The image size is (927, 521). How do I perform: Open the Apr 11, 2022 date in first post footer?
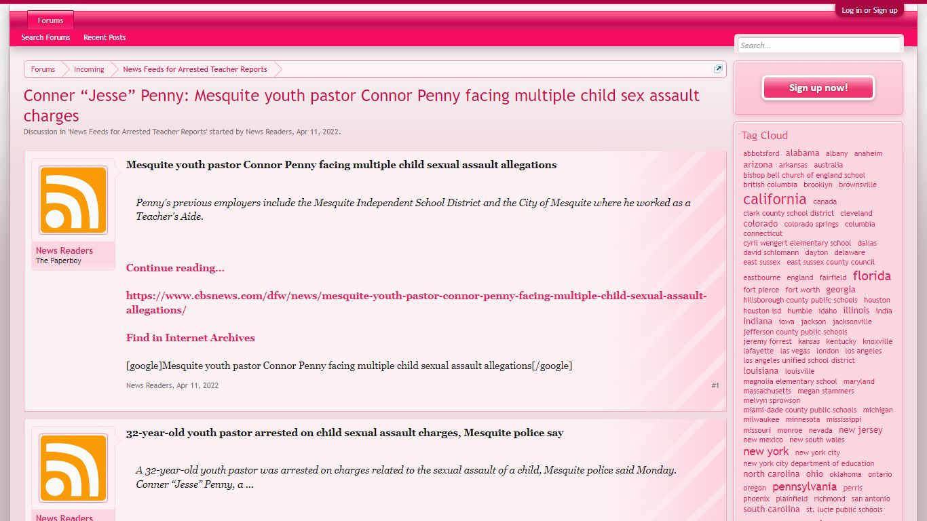point(197,385)
